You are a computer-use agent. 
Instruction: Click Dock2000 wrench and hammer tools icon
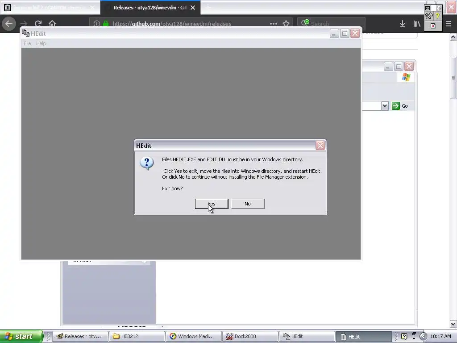(x=429, y=16)
